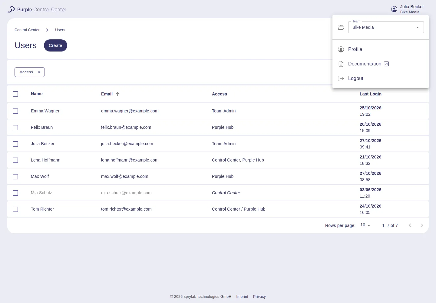Click the Users breadcrumb
The width and height of the screenshot is (436, 303).
click(60, 30)
